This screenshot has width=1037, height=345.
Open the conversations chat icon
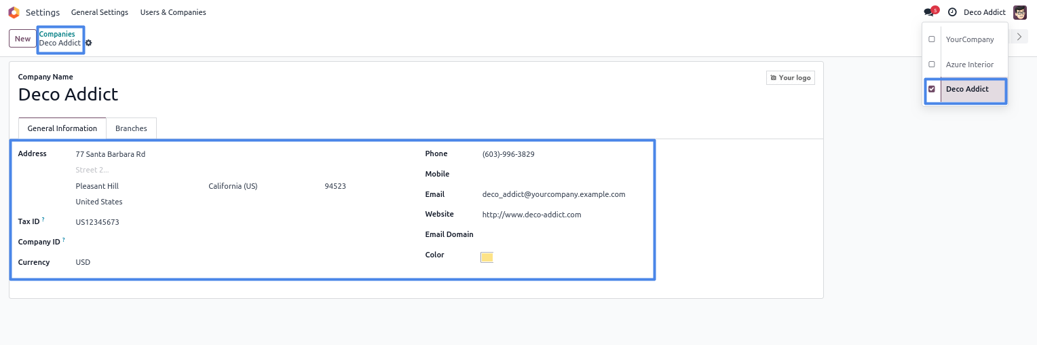(930, 12)
